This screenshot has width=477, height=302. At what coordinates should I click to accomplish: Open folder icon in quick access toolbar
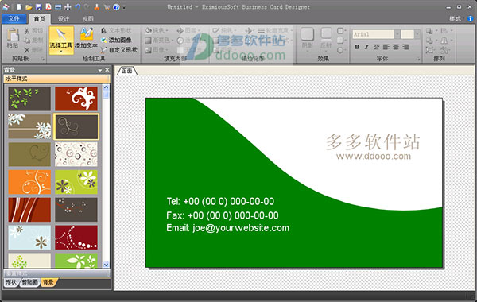(29, 7)
